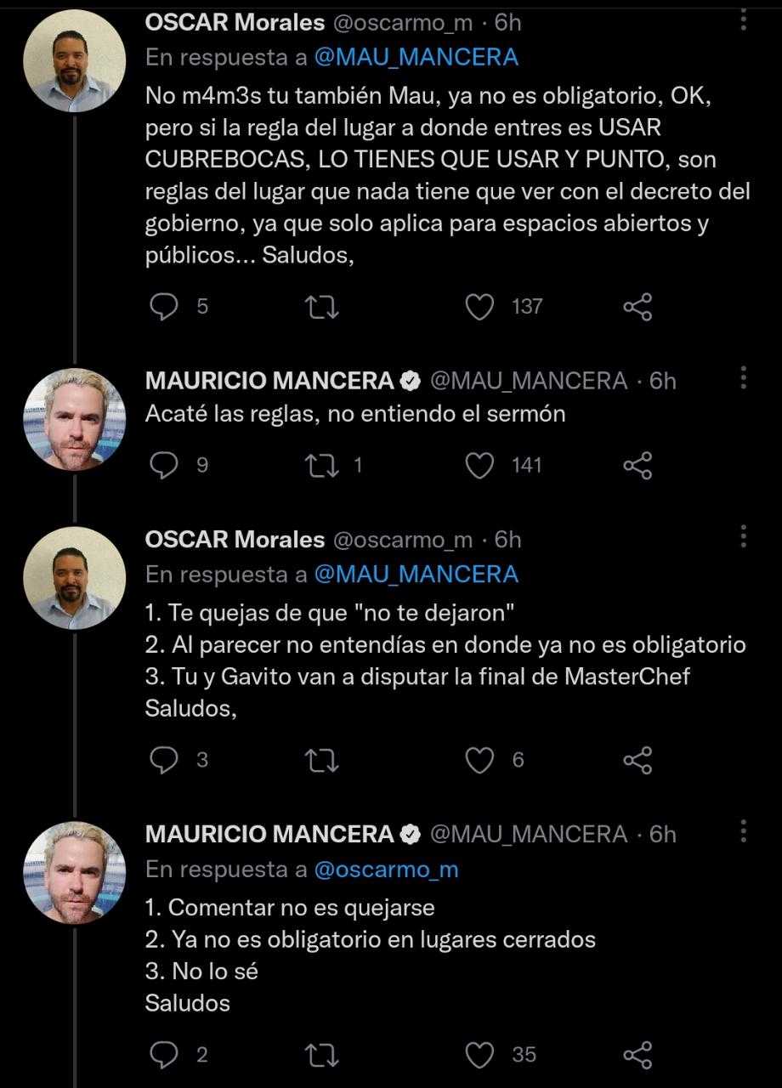The image size is (782, 1088).
Task: Share Oscar's first tweet
Action: click(x=637, y=306)
